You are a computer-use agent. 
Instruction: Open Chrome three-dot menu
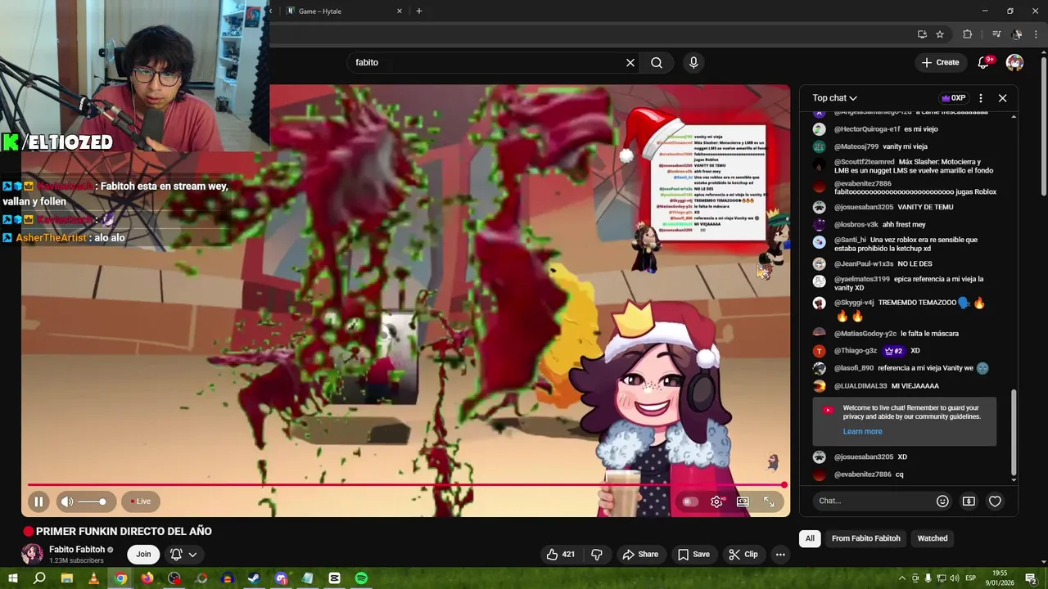tap(1037, 34)
